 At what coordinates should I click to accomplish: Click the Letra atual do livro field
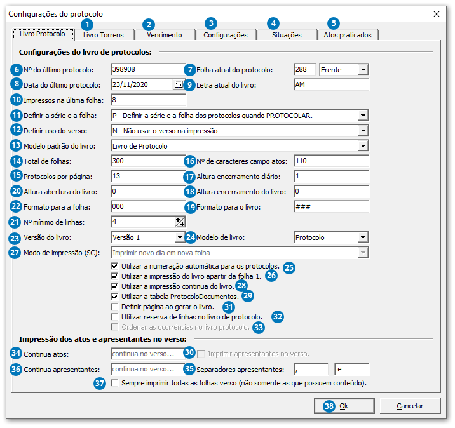[331, 84]
